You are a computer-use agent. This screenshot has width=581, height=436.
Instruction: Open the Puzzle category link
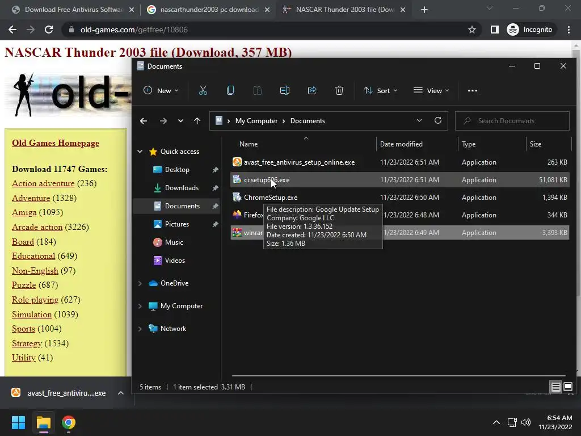point(24,285)
